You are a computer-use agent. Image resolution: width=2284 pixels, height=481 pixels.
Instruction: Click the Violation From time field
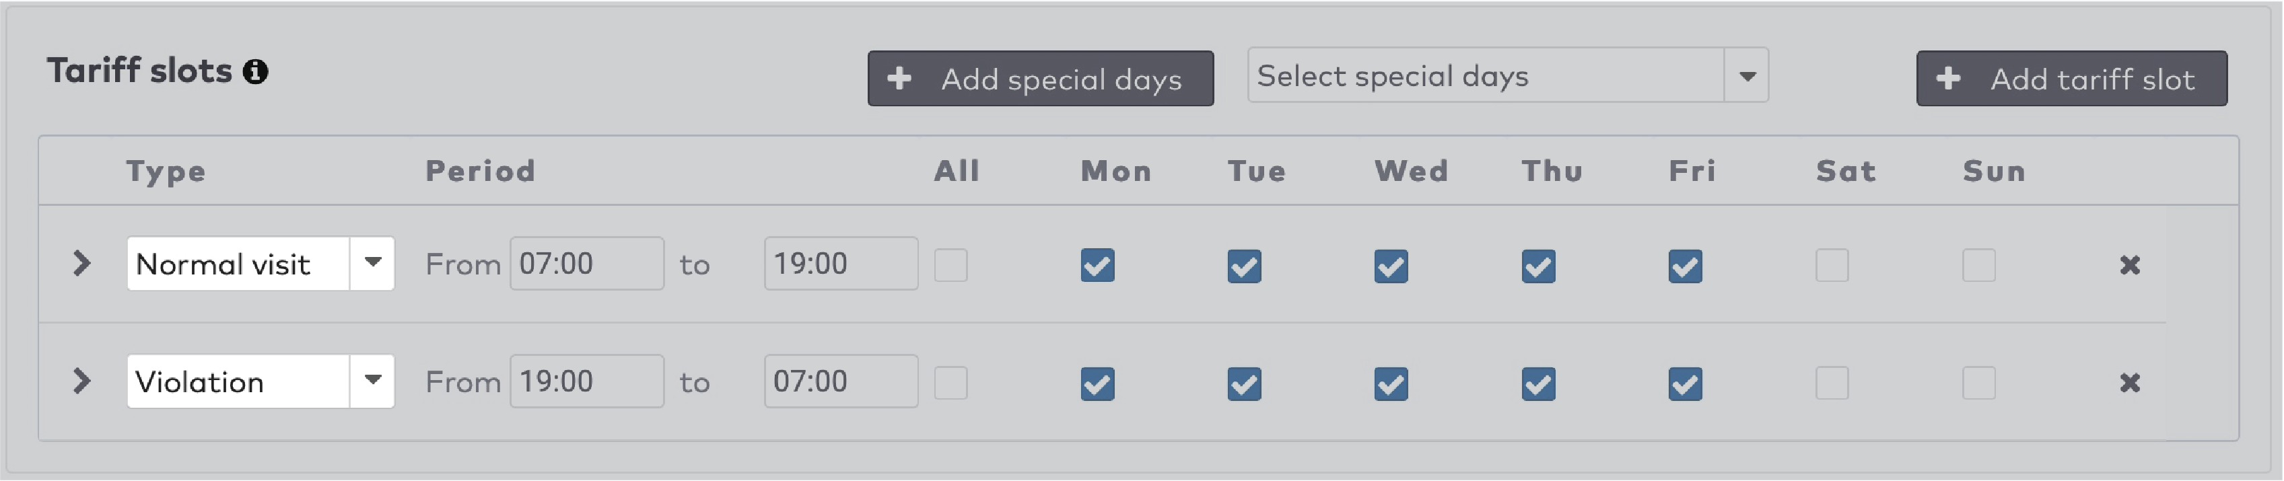[586, 381]
